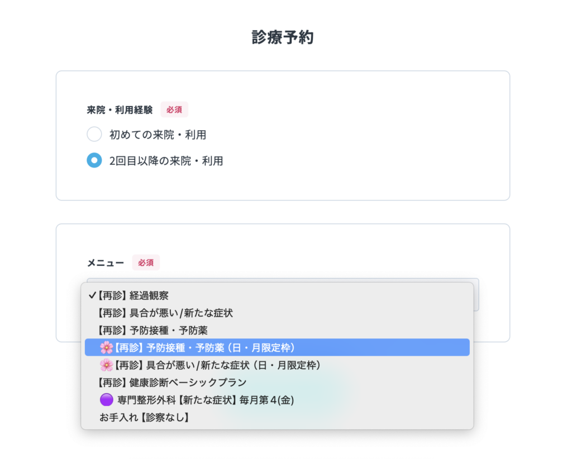Screen dimensions: 572x459
Task: Select お手入れ【診察なし】 option
Action: (x=144, y=417)
